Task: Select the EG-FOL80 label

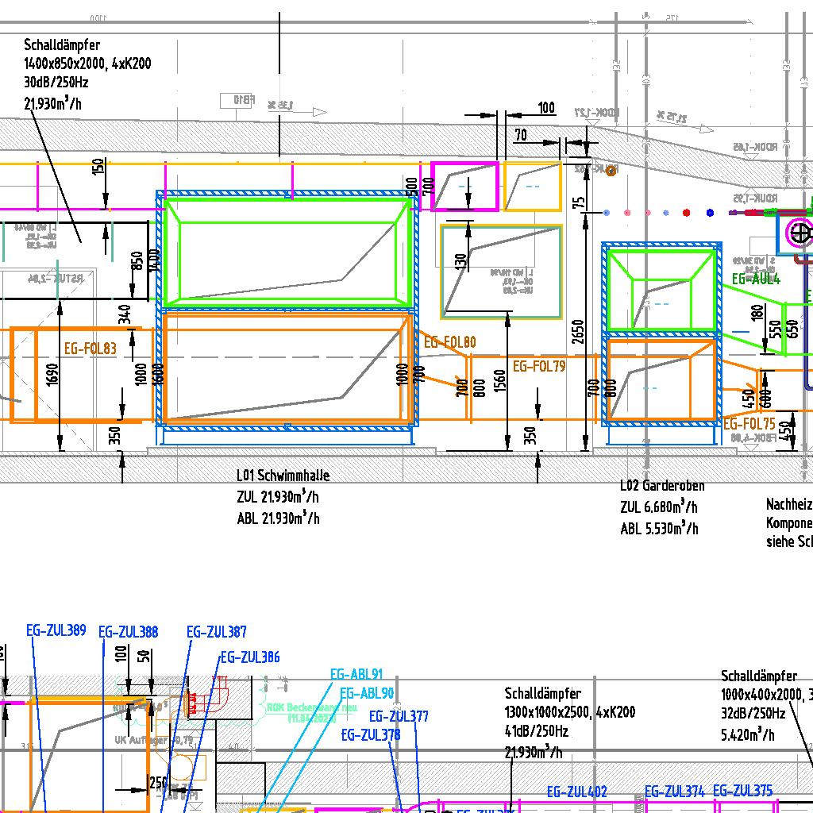Action: [449, 343]
